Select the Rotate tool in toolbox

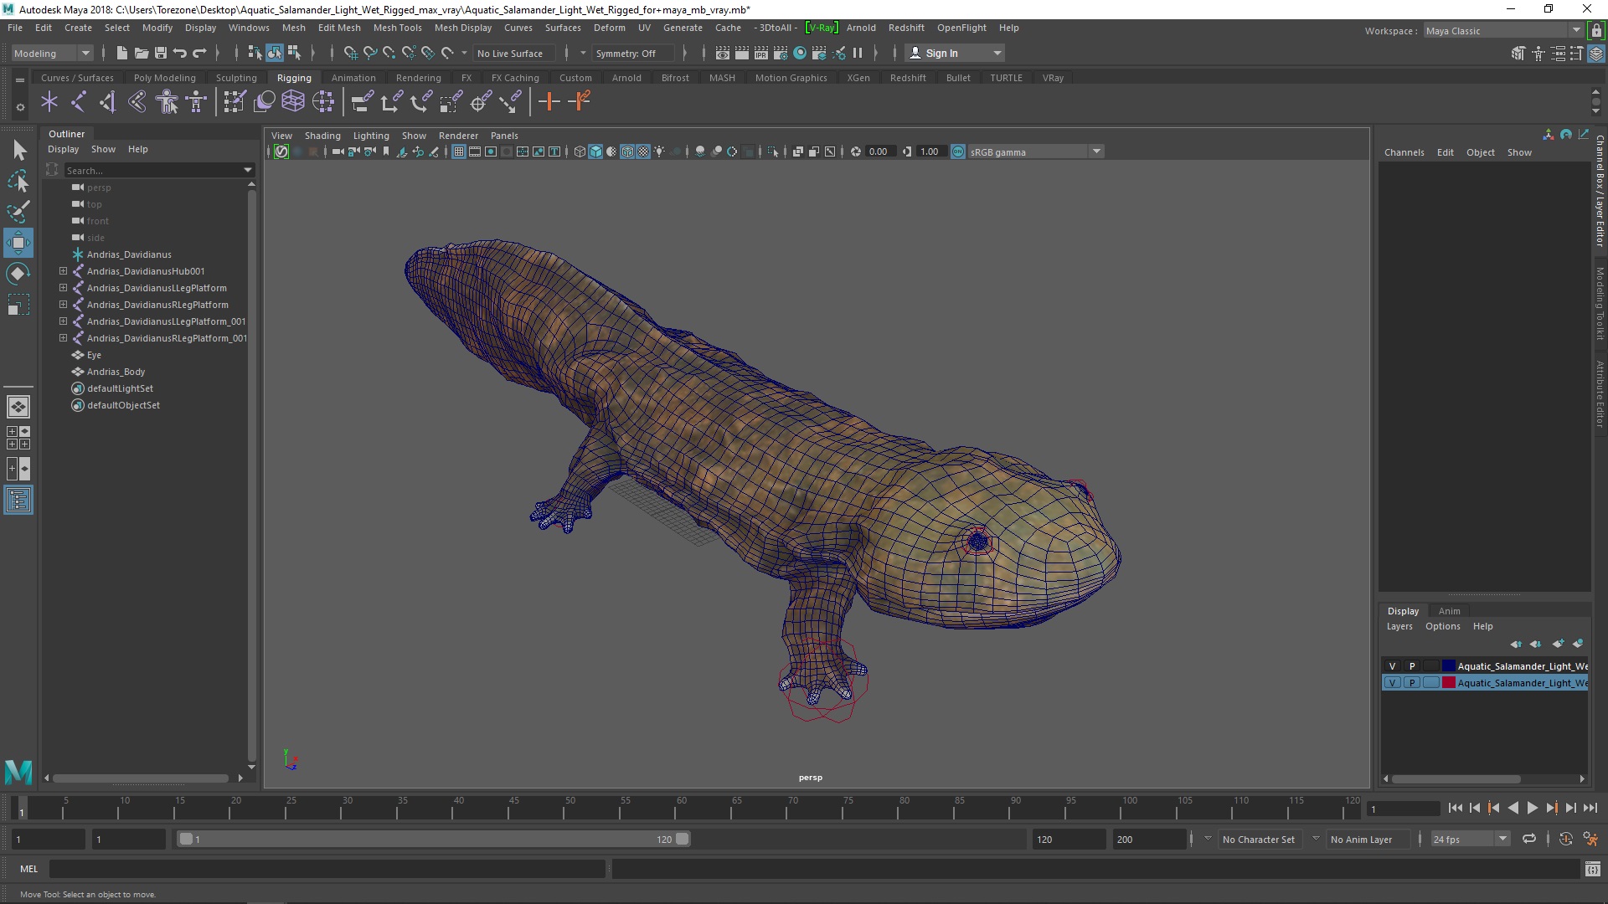point(18,274)
